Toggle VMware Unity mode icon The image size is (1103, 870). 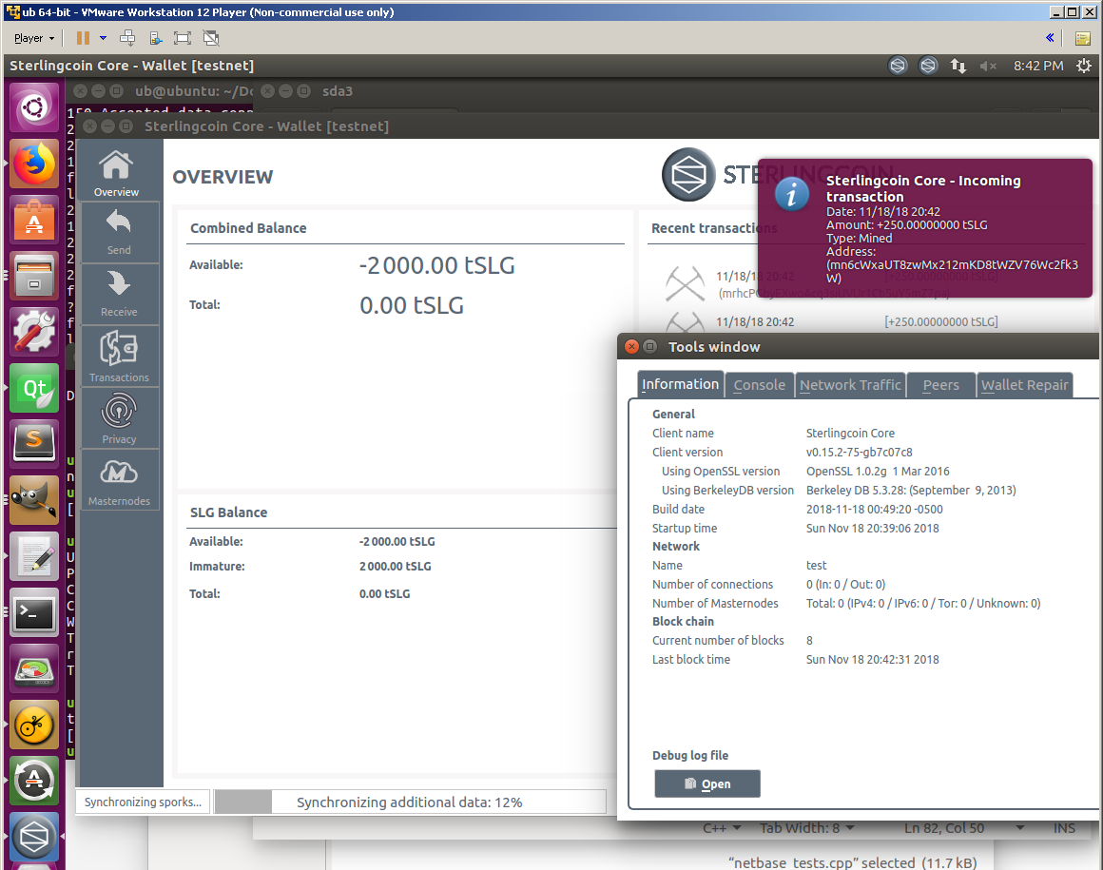click(x=210, y=38)
